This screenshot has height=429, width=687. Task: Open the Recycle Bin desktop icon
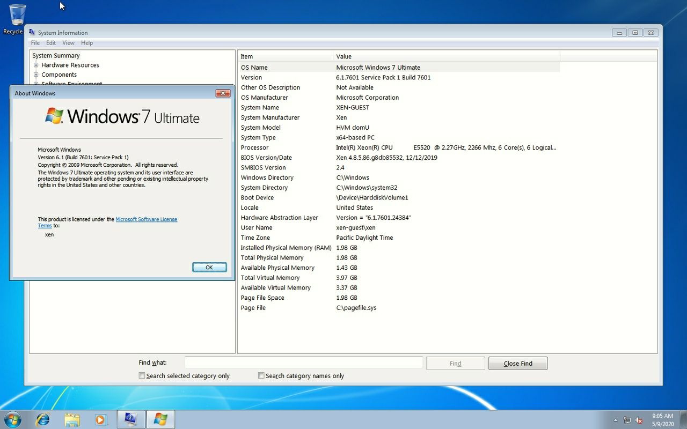pyautogui.click(x=16, y=19)
